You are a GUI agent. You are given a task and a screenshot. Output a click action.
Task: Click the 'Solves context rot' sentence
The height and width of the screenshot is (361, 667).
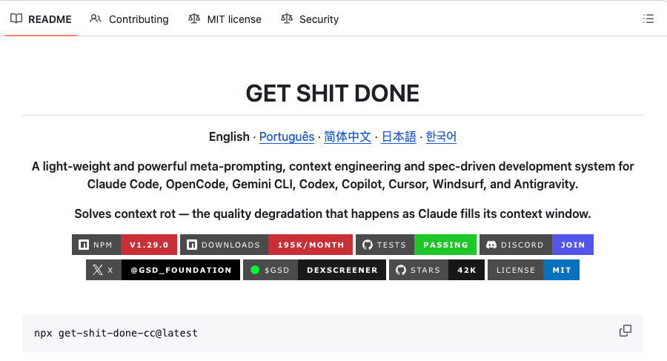point(333,213)
